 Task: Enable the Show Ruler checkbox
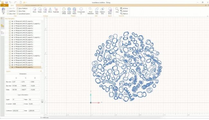coord(18,11)
